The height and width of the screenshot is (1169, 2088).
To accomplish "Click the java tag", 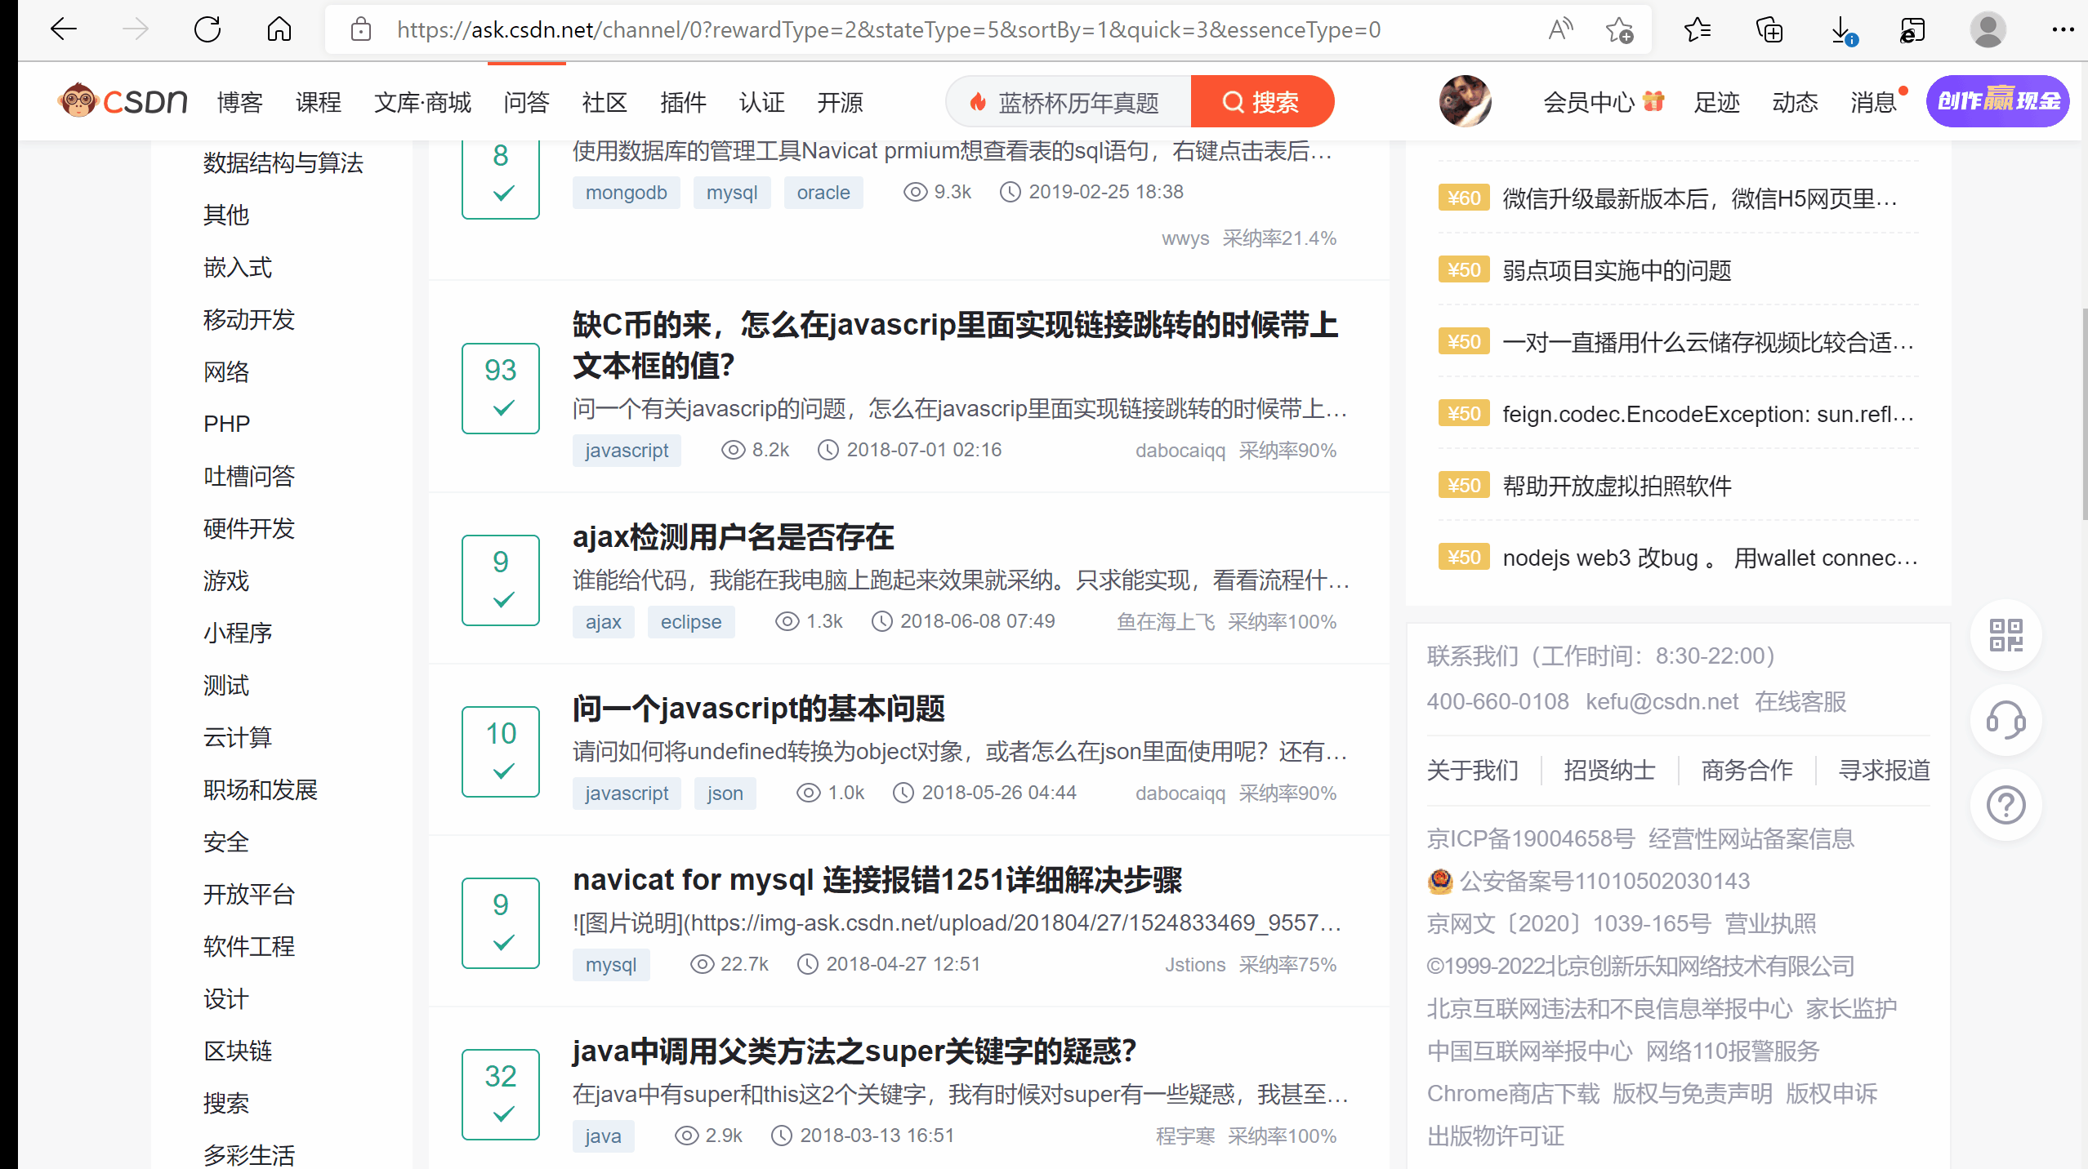I will [603, 1136].
